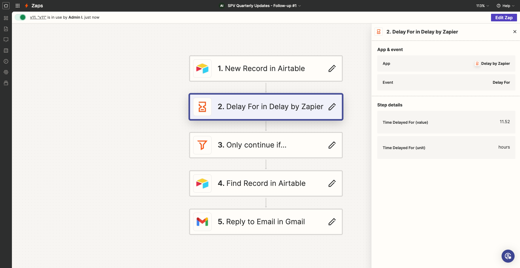
Task: Click the Admin I. user name
Action: tap(76, 17)
